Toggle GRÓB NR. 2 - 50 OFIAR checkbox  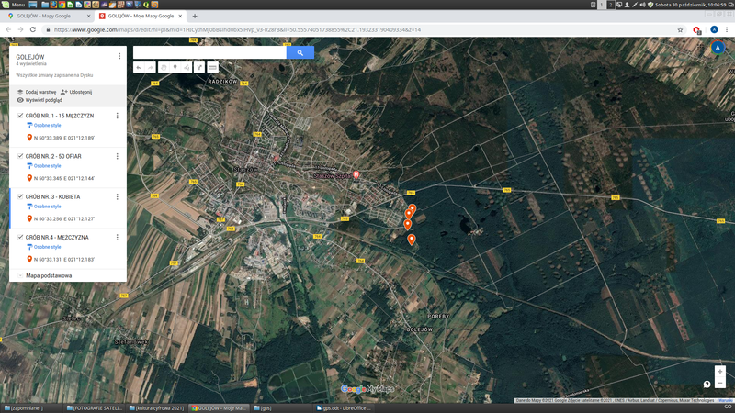(20, 156)
